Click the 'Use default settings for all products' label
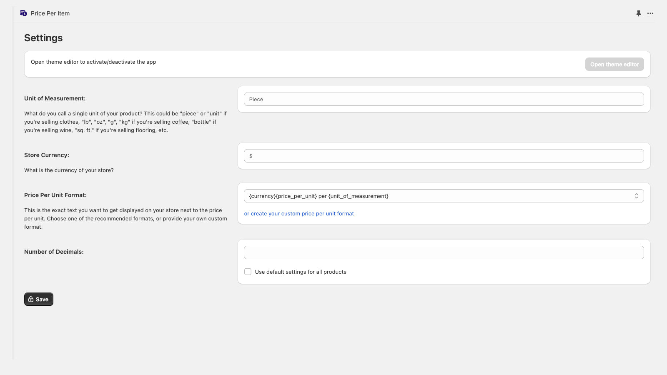 [301, 272]
